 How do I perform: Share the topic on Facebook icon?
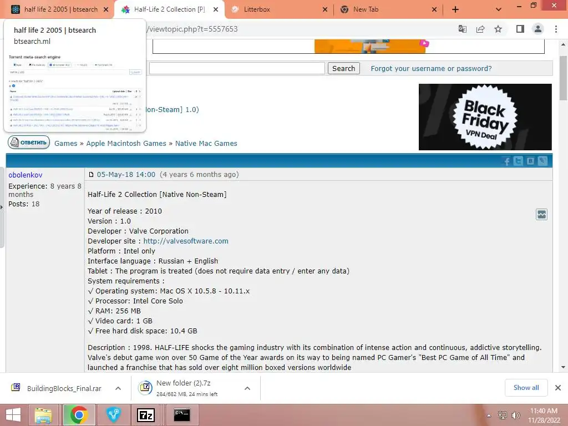pyautogui.click(x=507, y=161)
